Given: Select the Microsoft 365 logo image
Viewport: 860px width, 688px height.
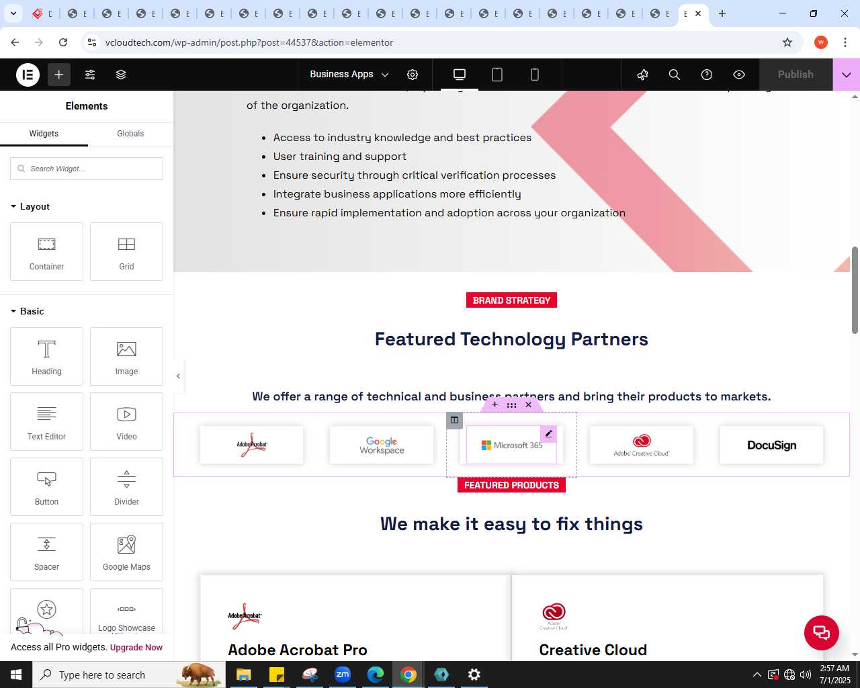Looking at the screenshot, I should tap(511, 445).
